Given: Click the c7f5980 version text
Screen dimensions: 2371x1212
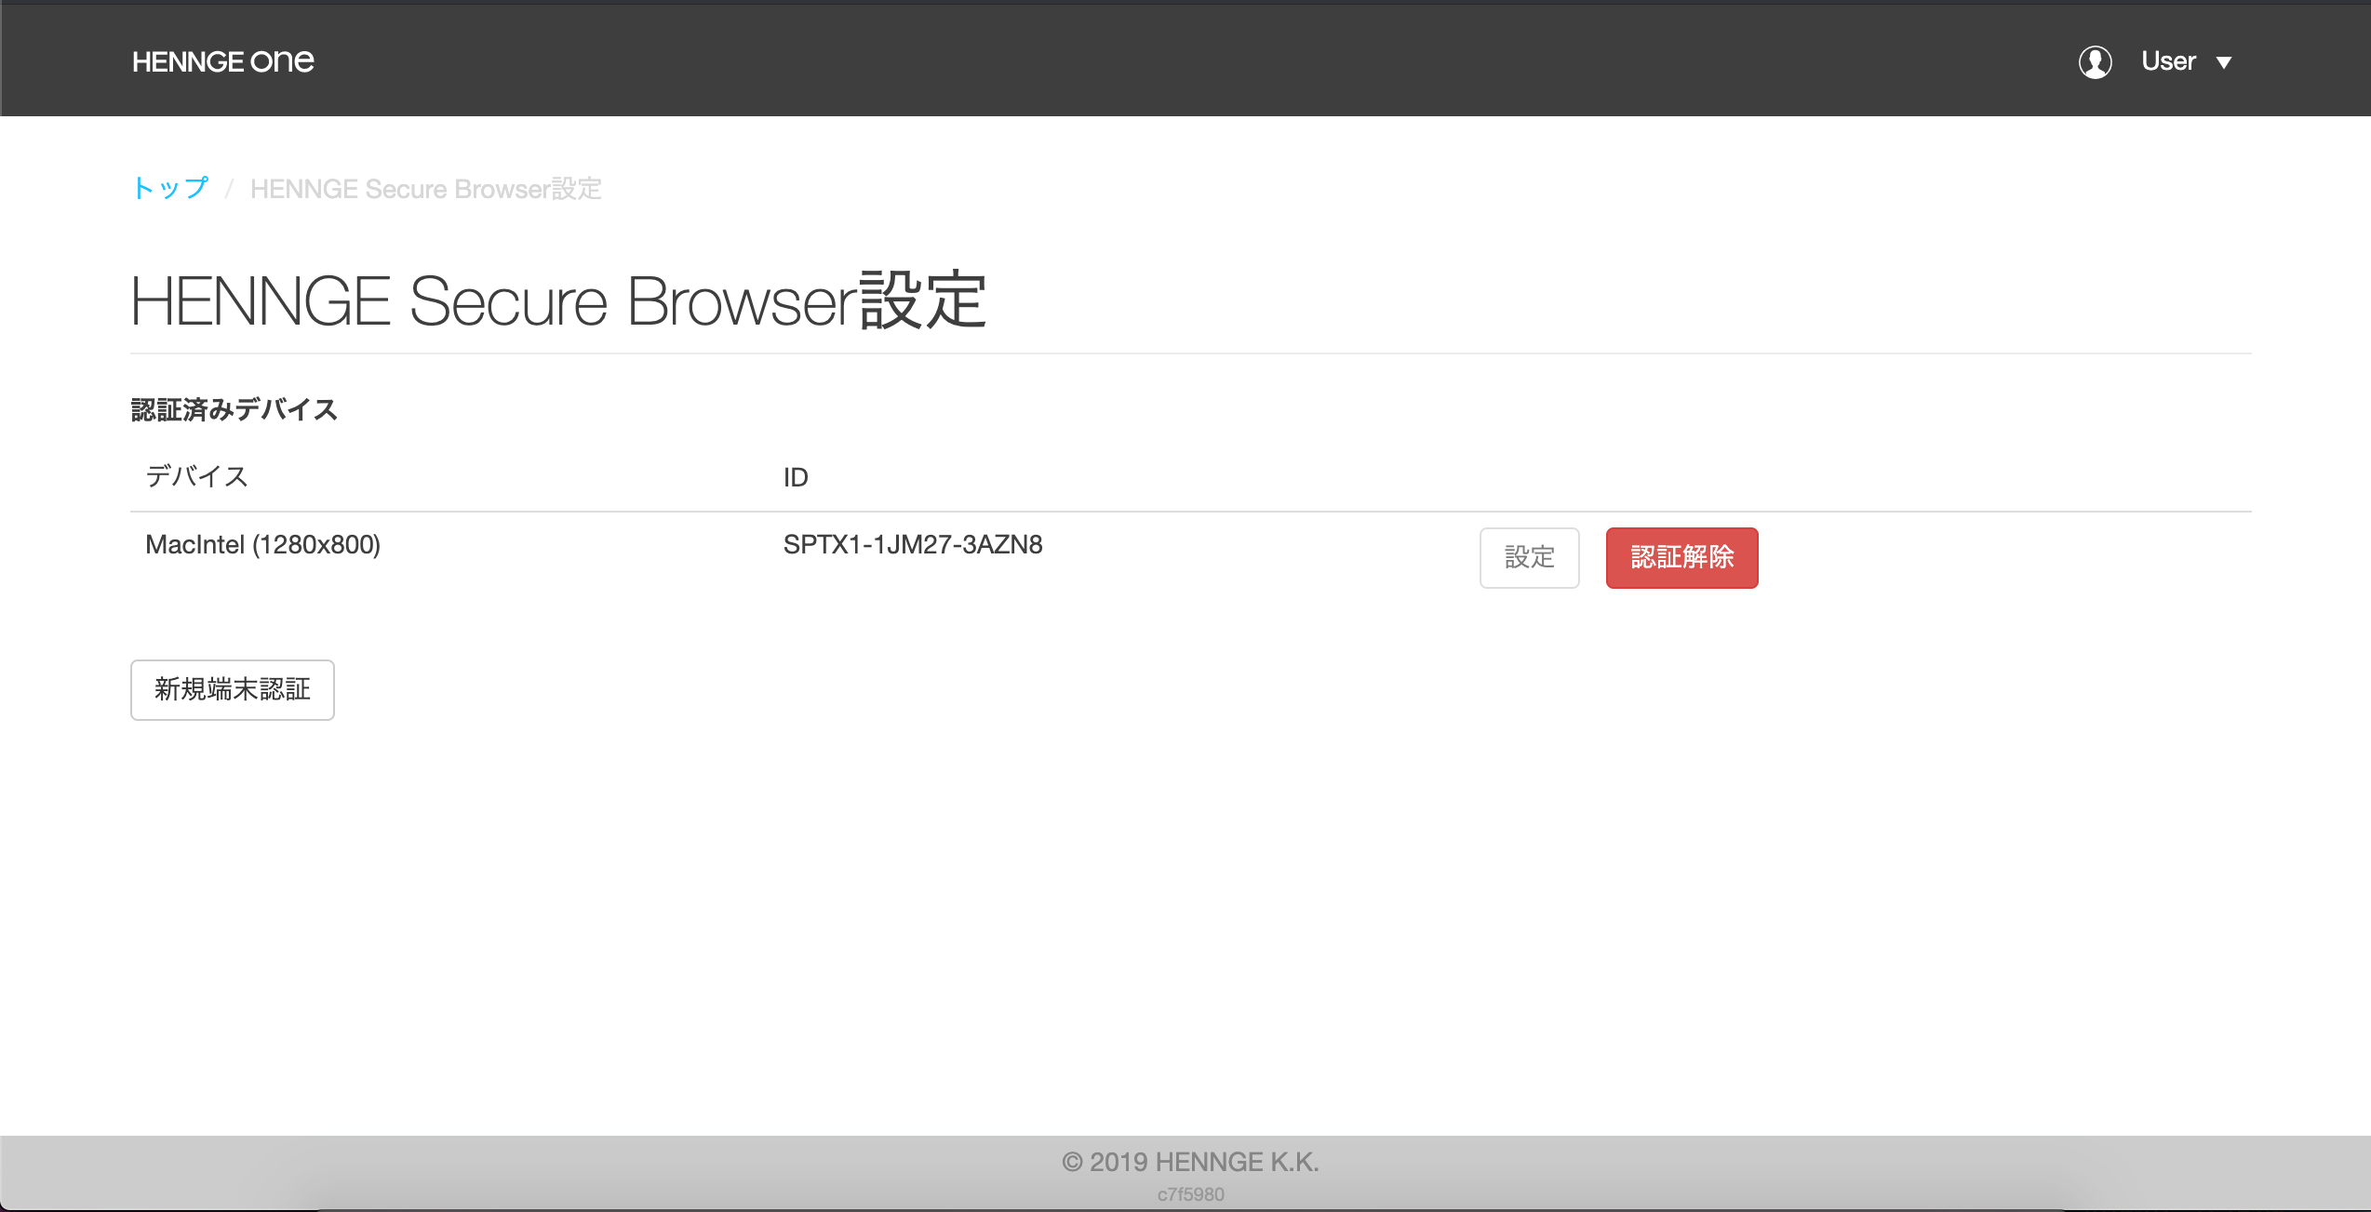Looking at the screenshot, I should coord(1190,1194).
